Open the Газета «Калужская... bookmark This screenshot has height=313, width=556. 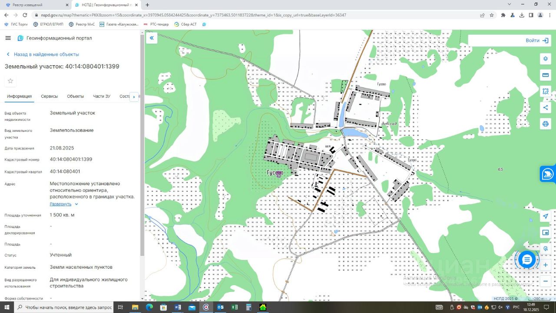click(x=119, y=24)
